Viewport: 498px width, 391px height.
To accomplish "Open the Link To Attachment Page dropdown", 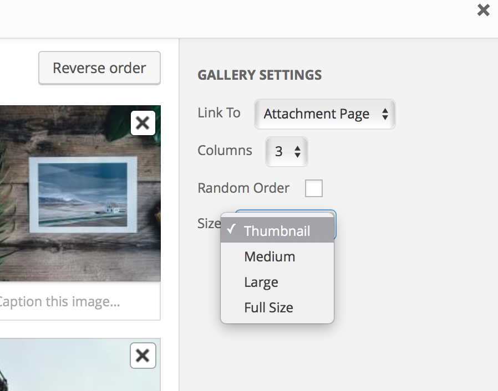I will (324, 115).
